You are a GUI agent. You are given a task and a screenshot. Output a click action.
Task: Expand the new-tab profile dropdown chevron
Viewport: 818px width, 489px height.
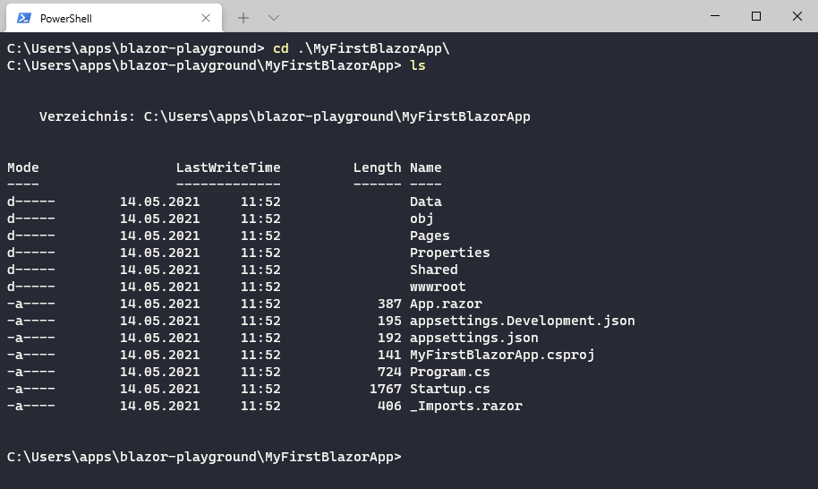[x=274, y=17]
